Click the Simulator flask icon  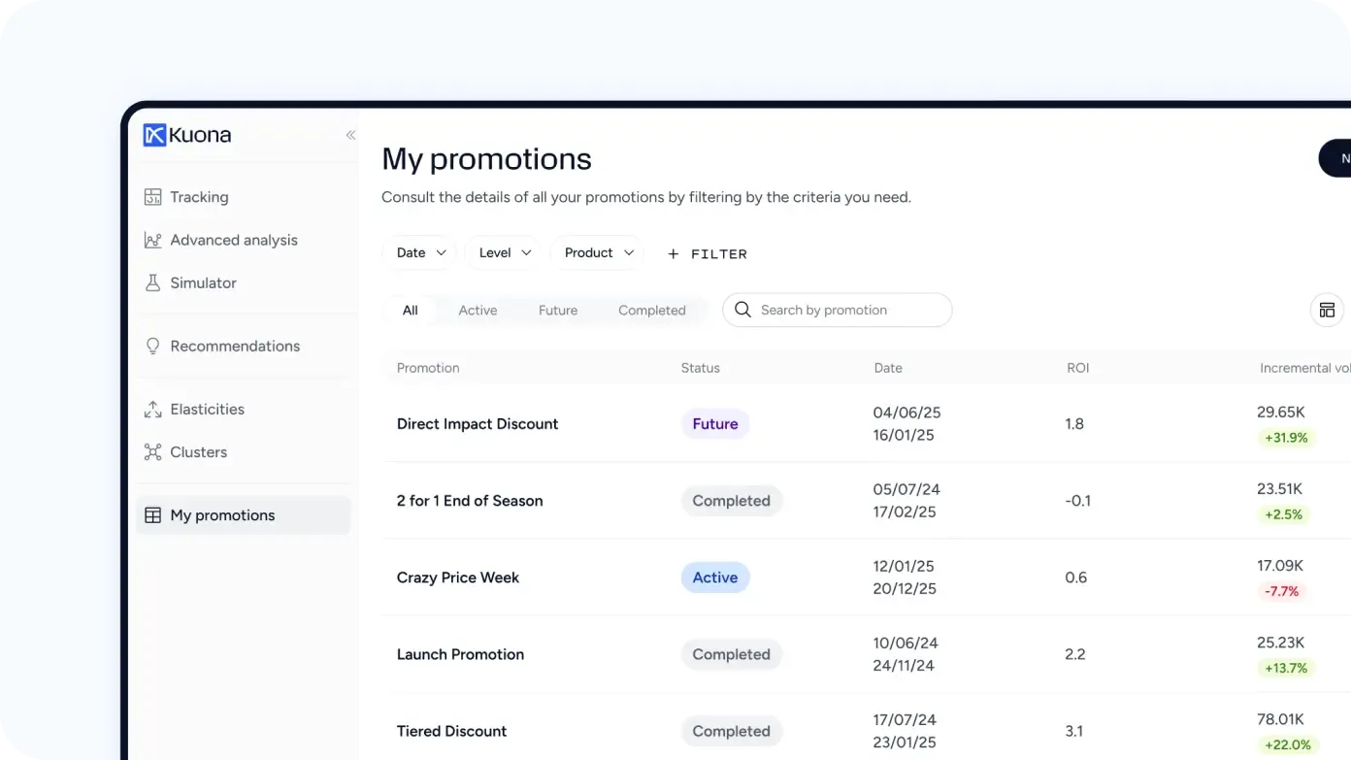(152, 283)
